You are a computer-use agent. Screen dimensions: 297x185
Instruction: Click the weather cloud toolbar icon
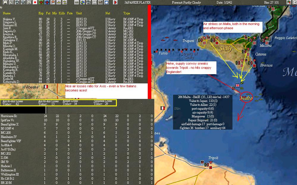point(106,2)
